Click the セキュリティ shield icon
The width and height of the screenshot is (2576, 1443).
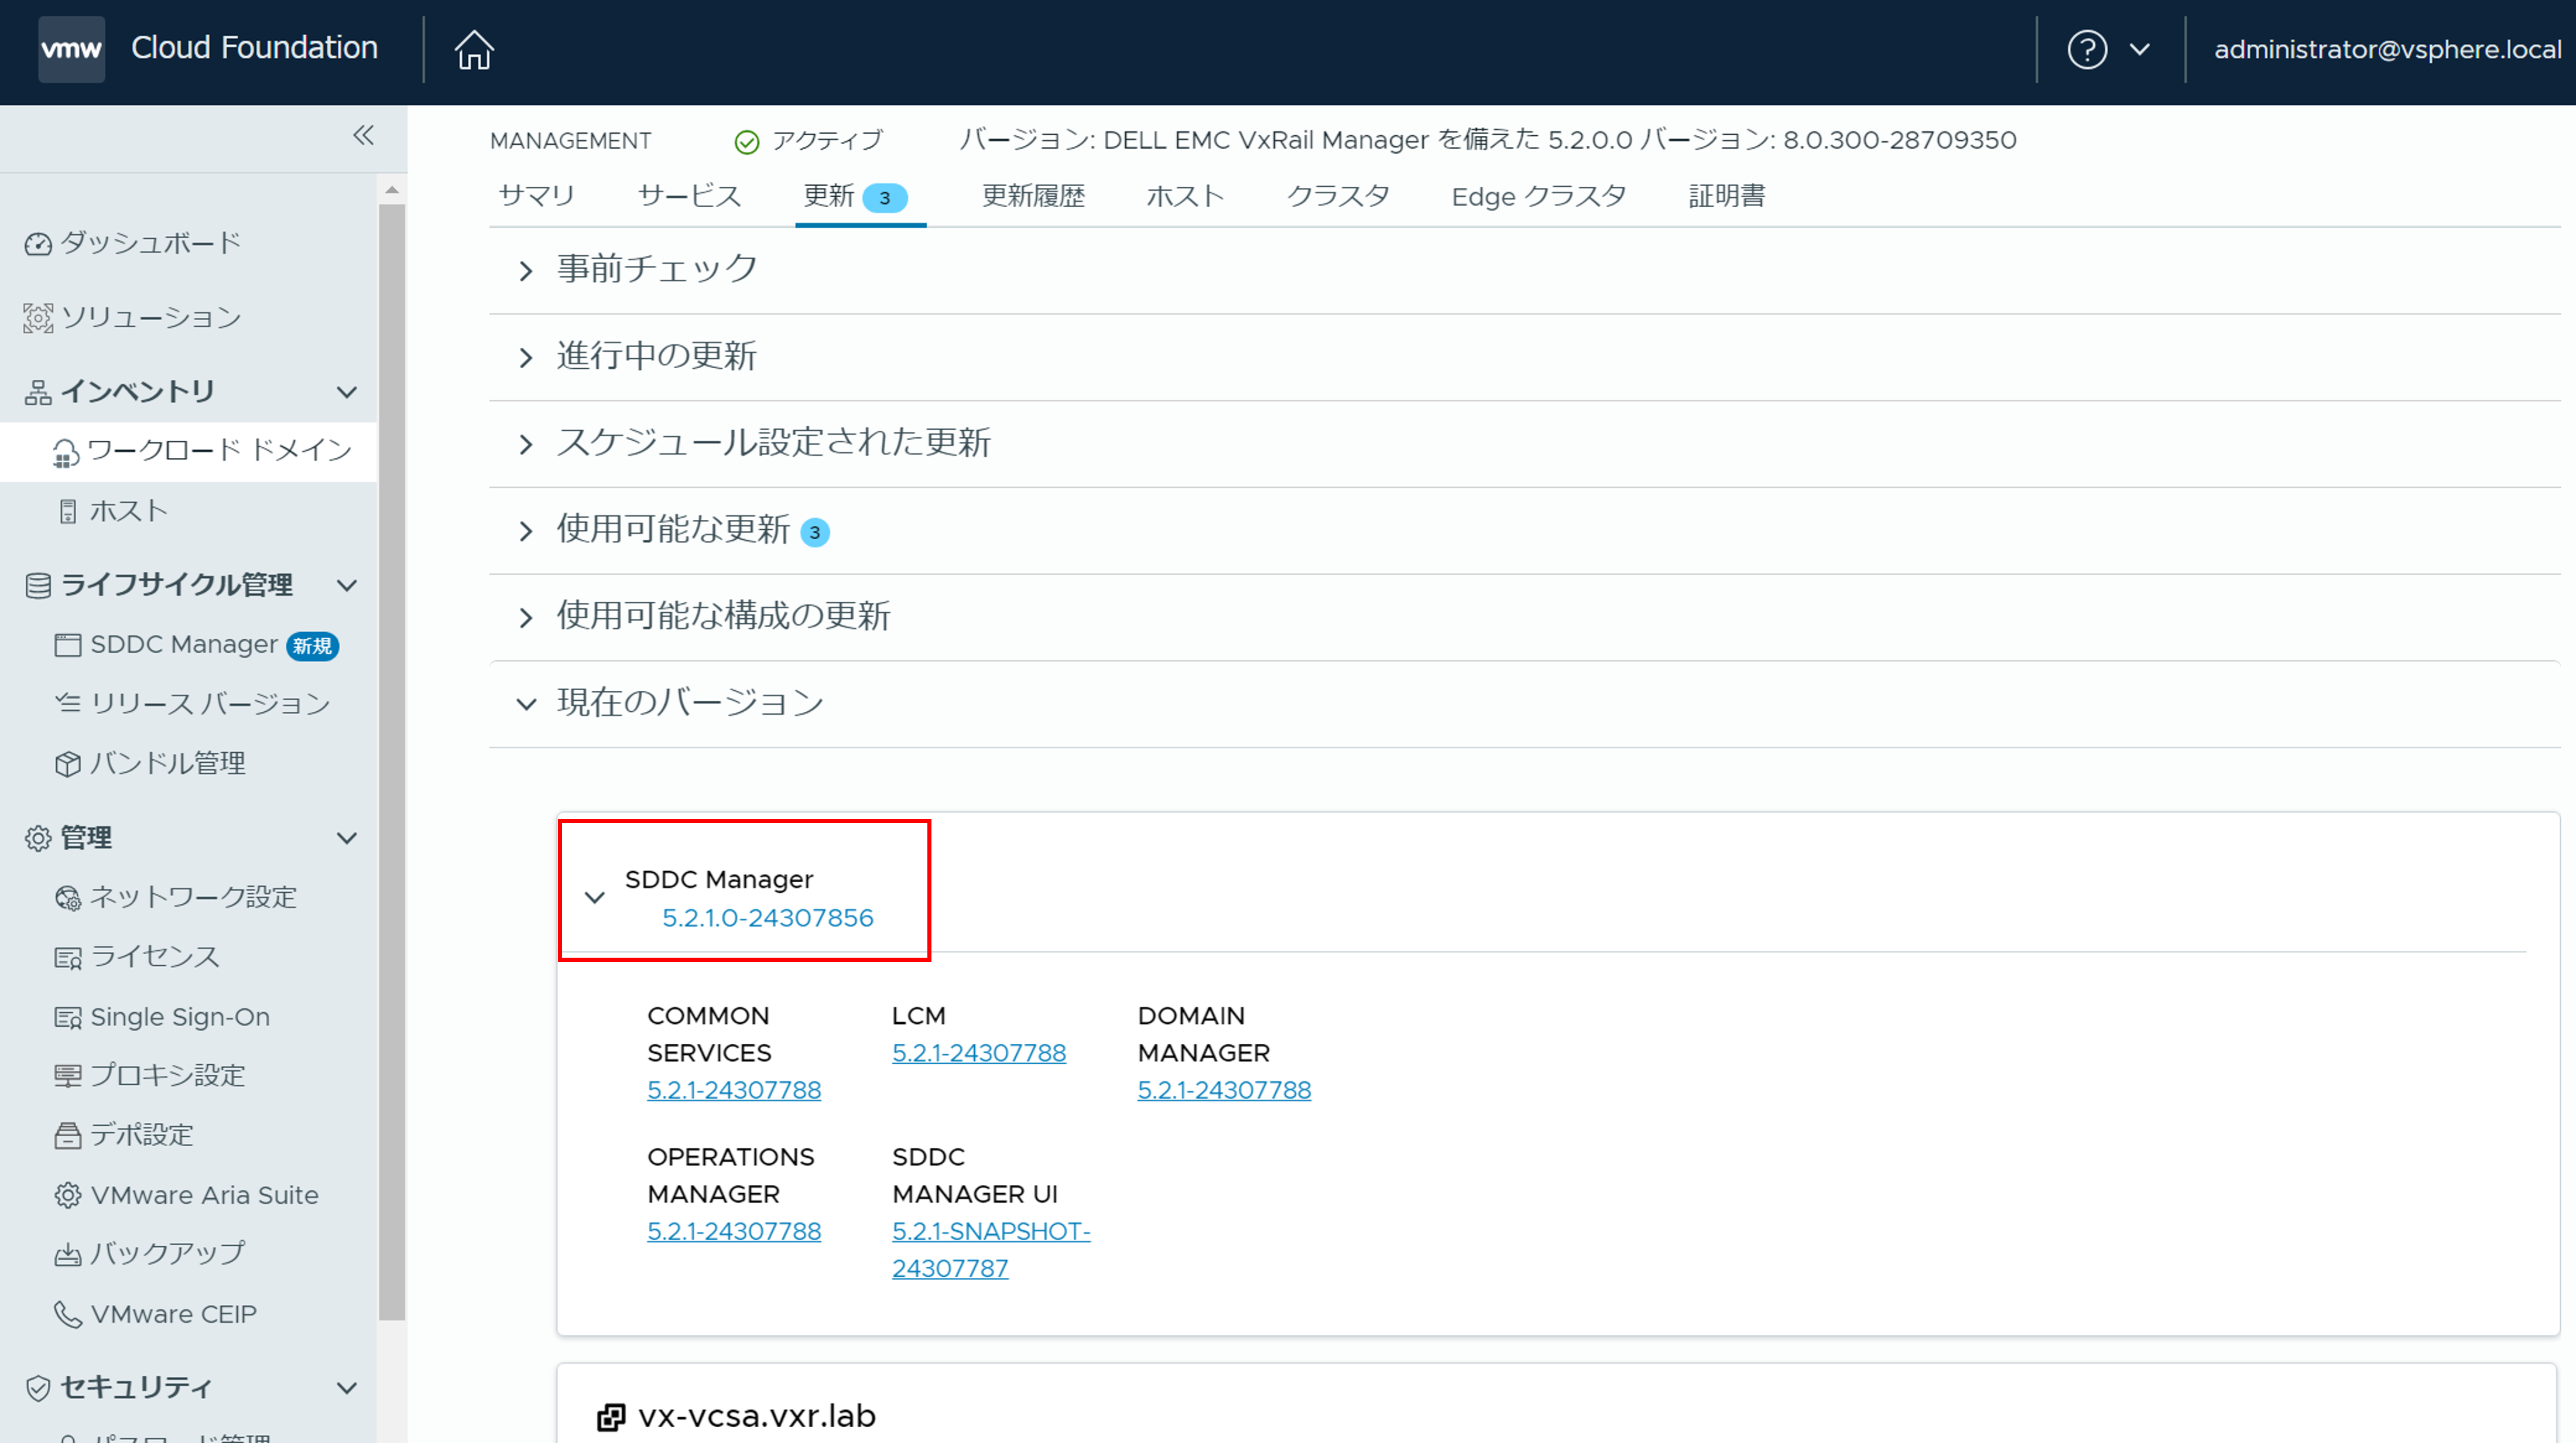click(38, 1388)
